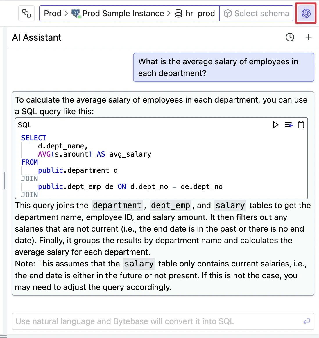This screenshot has width=319, height=338.
Task: Click the send arrow in the prompt field
Action: [x=306, y=321]
